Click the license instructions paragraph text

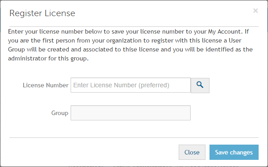pyautogui.click(x=130, y=45)
